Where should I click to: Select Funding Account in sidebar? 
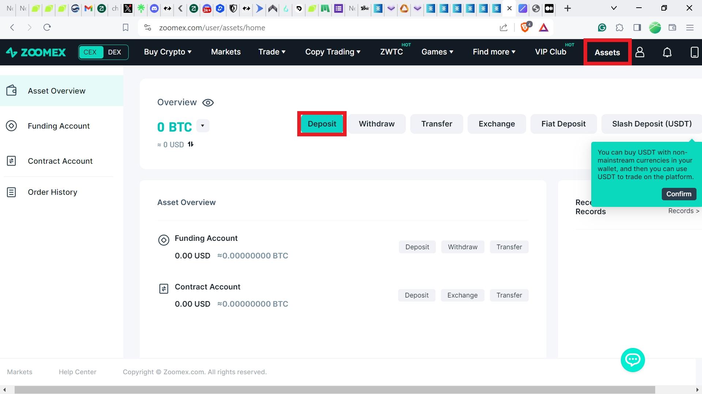61,126
